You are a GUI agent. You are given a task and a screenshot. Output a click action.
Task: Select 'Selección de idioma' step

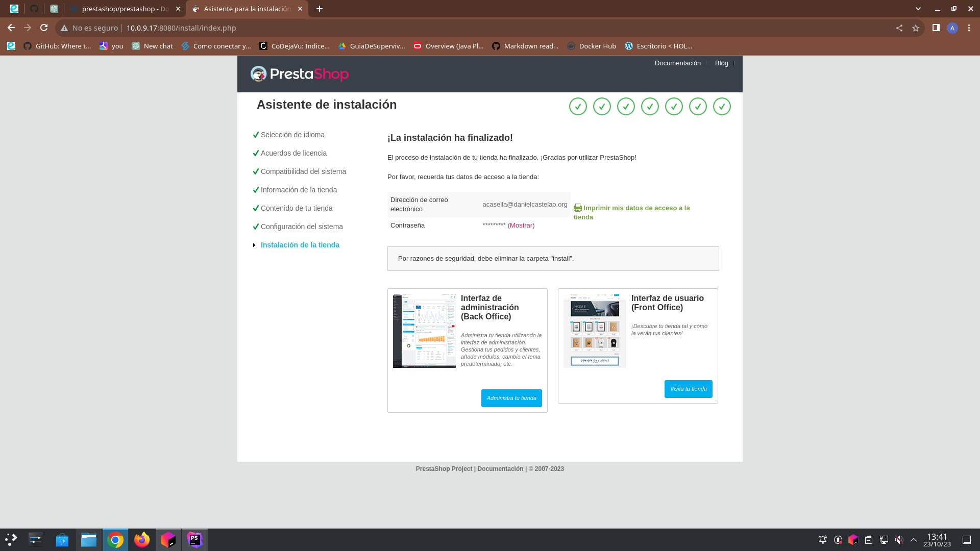tap(292, 135)
